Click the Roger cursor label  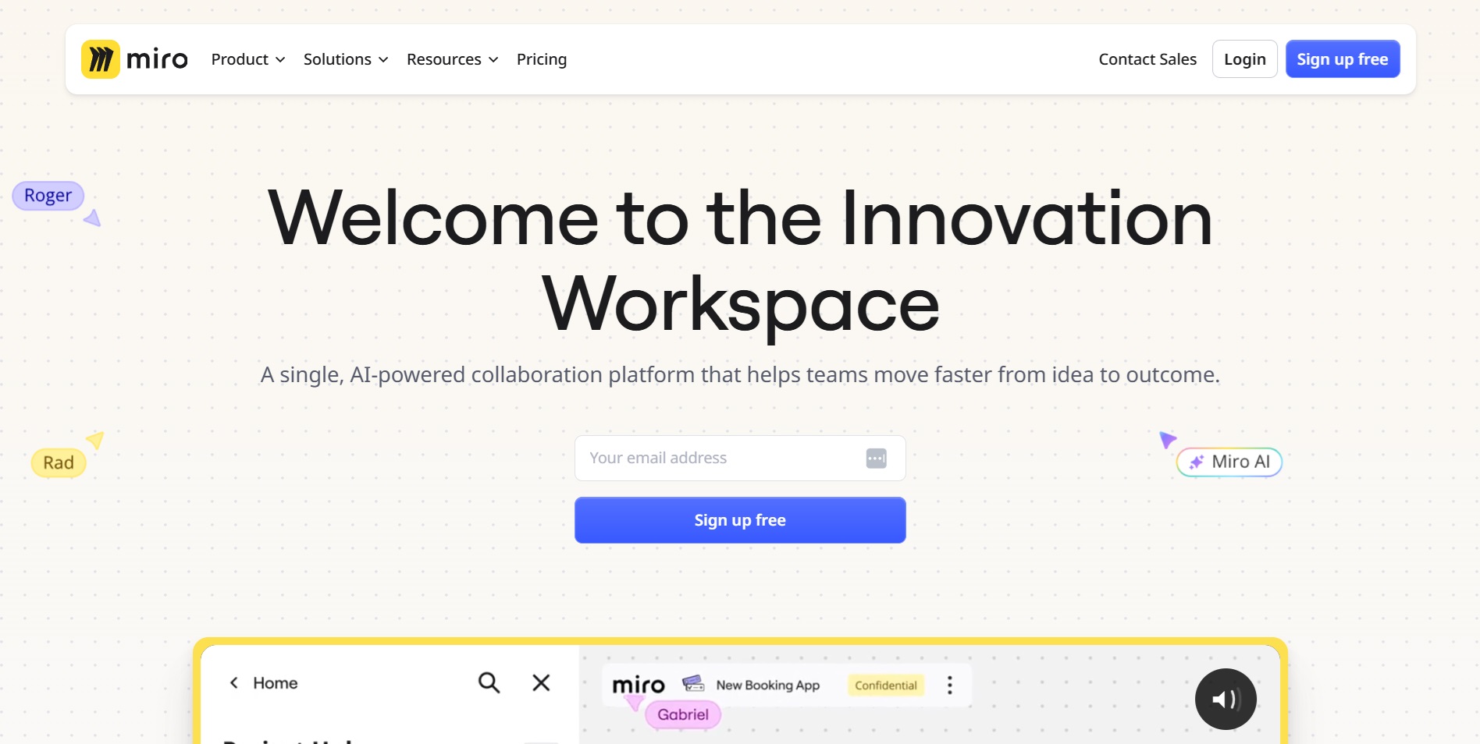coord(48,195)
